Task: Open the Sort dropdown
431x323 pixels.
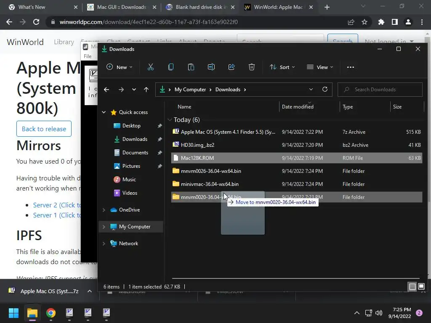Action: coord(282,67)
